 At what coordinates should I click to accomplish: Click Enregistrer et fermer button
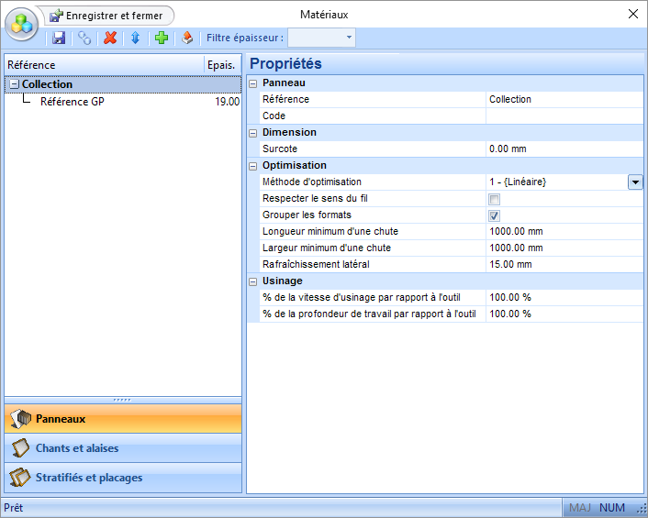[106, 16]
